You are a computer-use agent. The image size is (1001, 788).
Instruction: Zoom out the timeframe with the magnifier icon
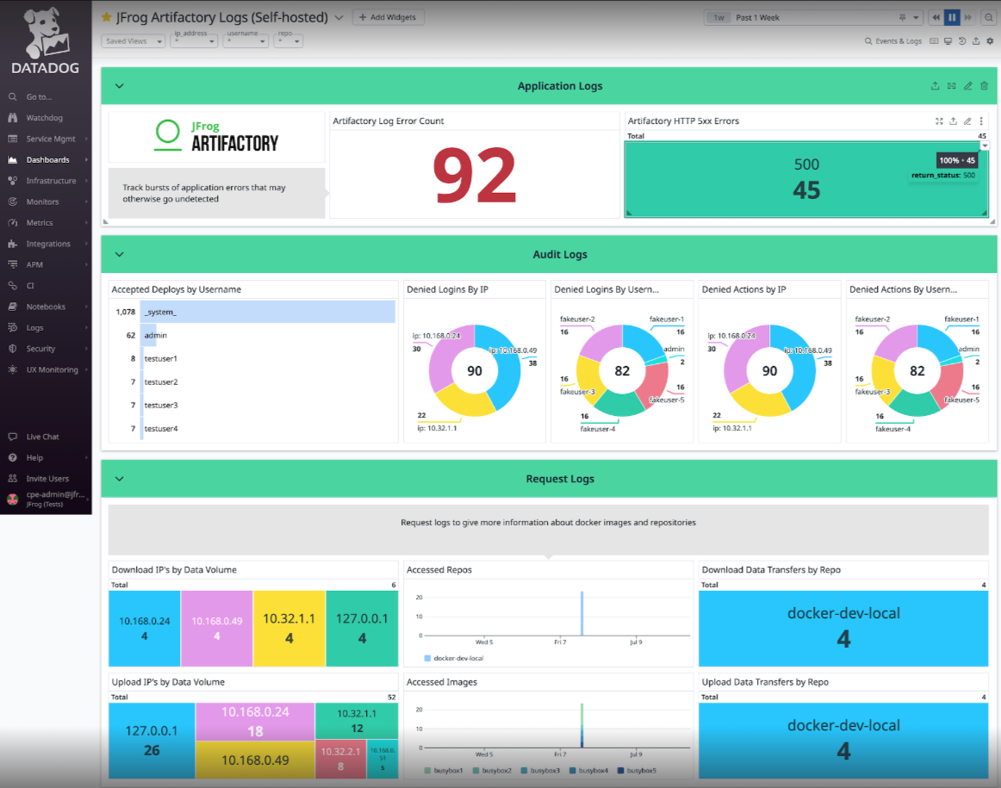(x=989, y=17)
